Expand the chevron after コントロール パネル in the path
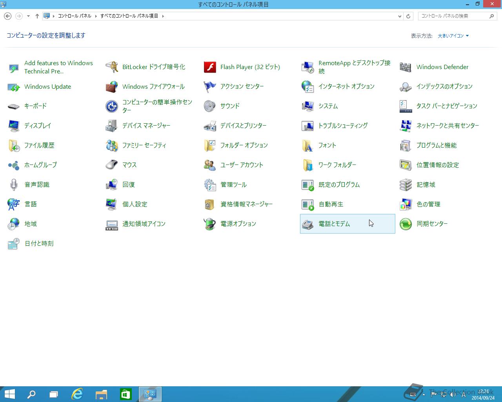The height and width of the screenshot is (402, 502). coord(96,16)
